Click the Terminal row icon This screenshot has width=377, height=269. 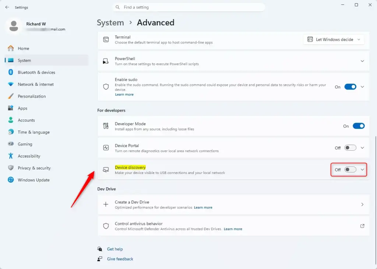(106, 39)
